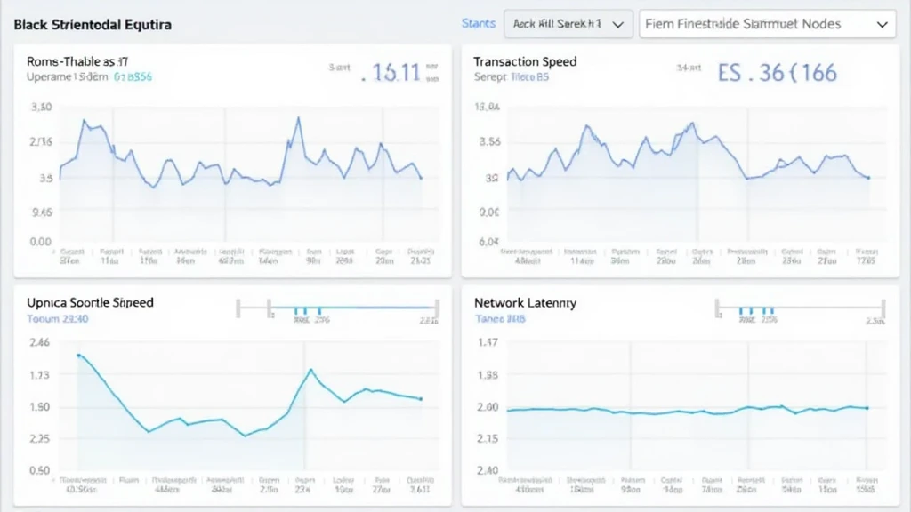Select the Roms-Thable panel title

coord(78,61)
